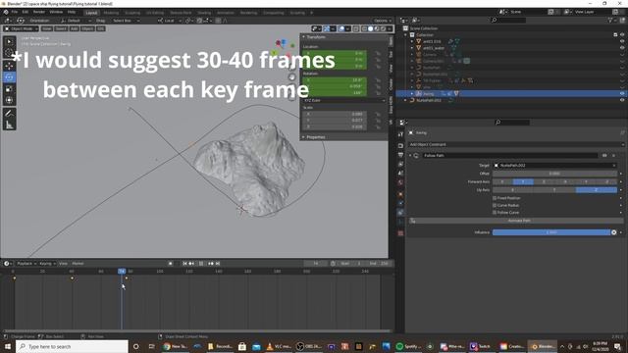Activate the Rotate tool in left toolbar
Image resolution: width=628 pixels, height=353 pixels.
9,76
